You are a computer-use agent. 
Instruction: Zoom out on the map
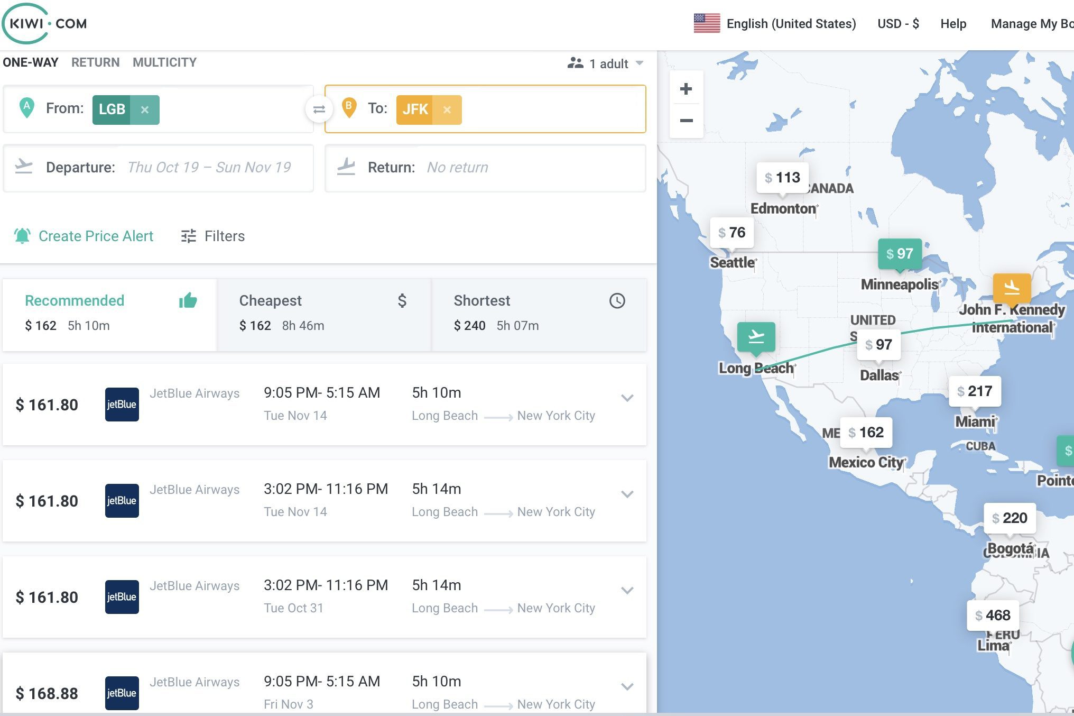click(x=686, y=121)
